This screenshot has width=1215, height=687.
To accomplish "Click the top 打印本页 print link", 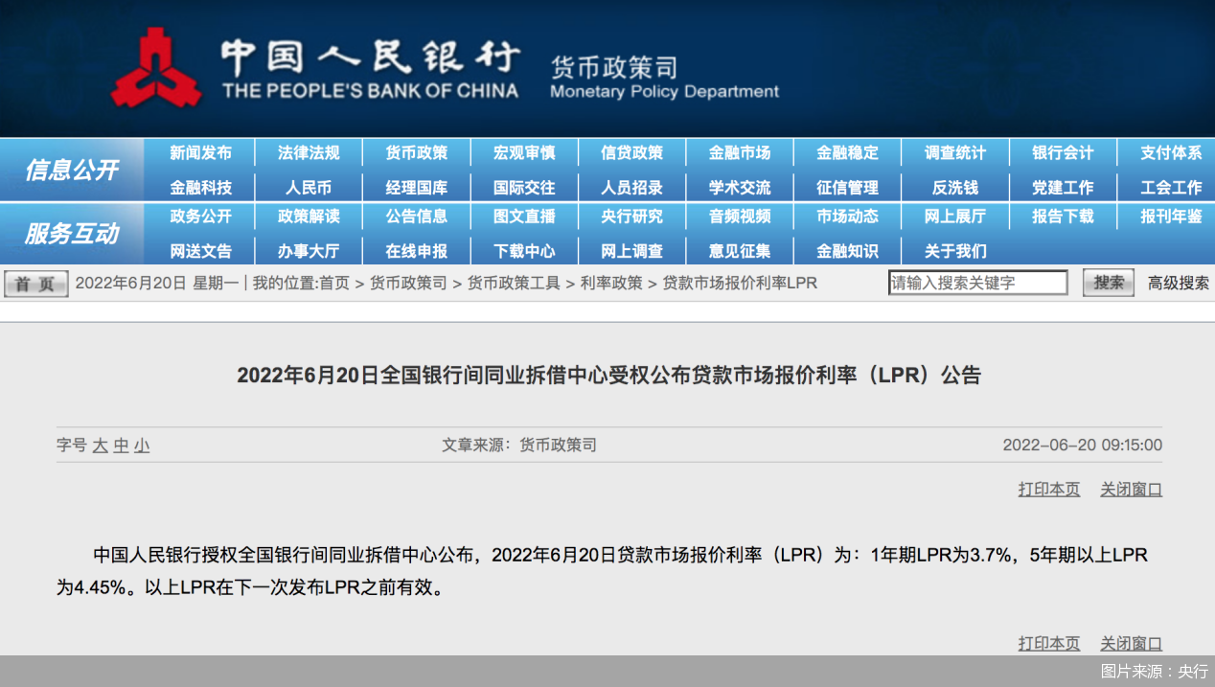I will click(1048, 490).
